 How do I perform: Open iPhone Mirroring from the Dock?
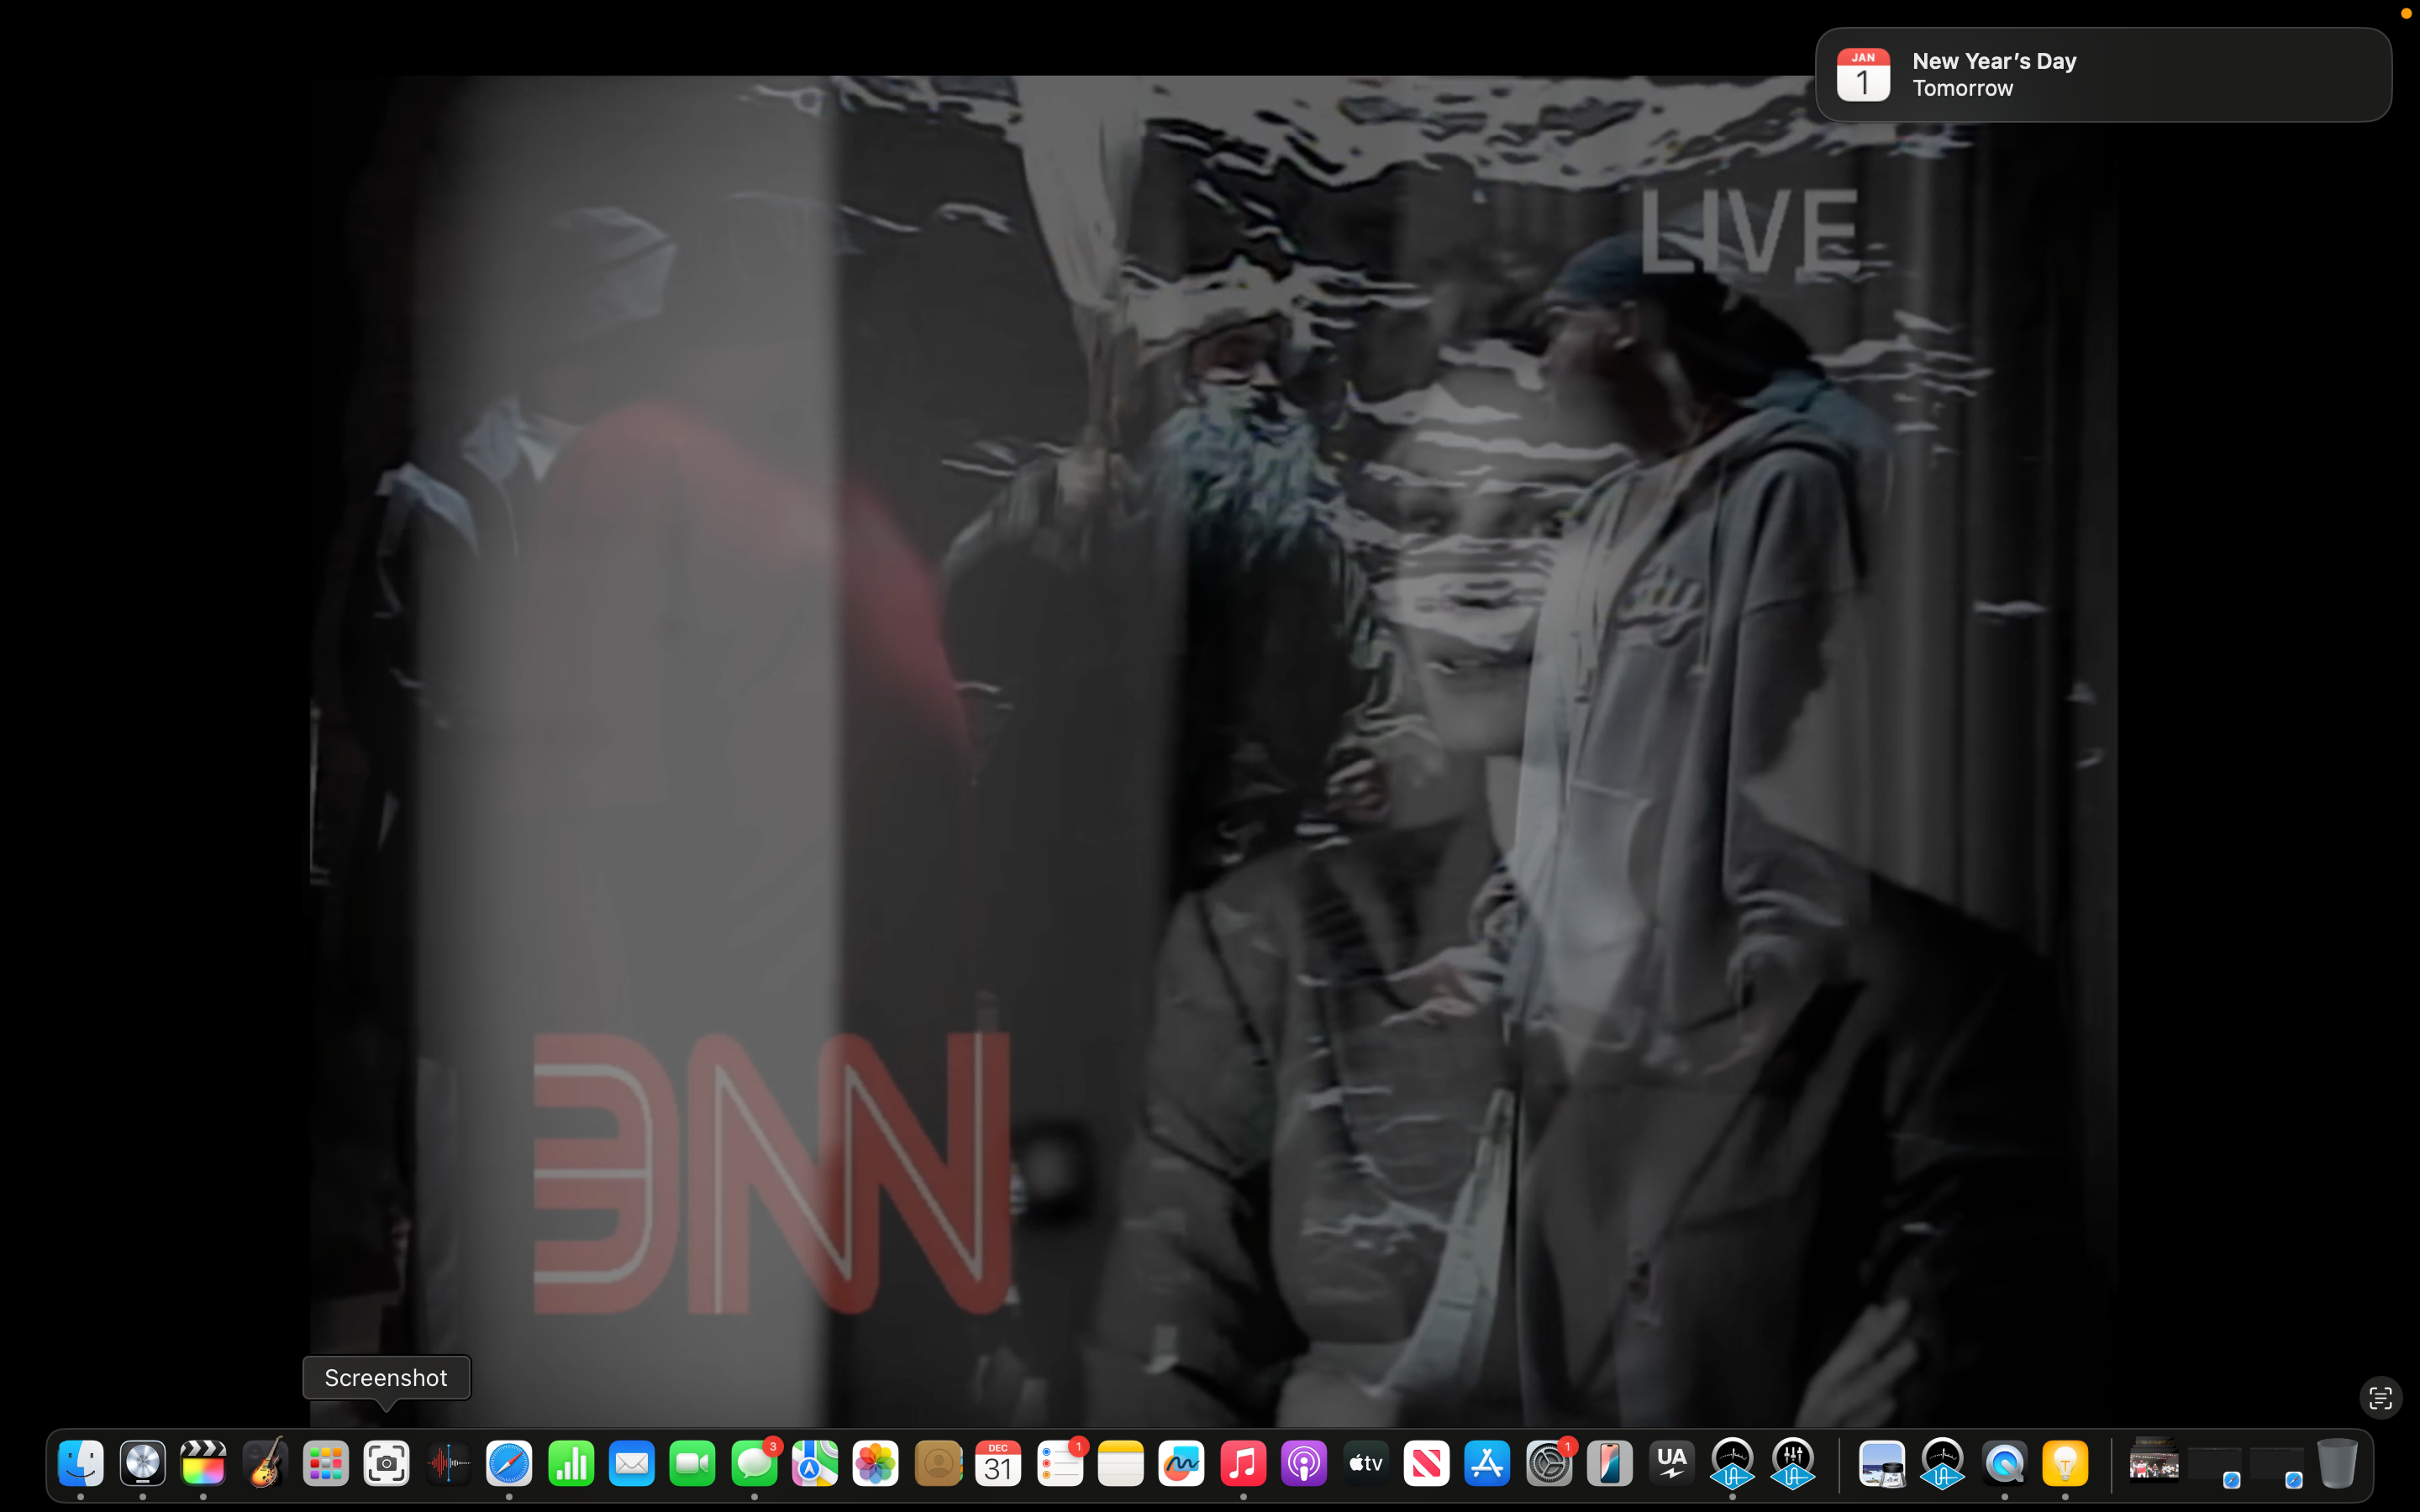click(x=1609, y=1464)
